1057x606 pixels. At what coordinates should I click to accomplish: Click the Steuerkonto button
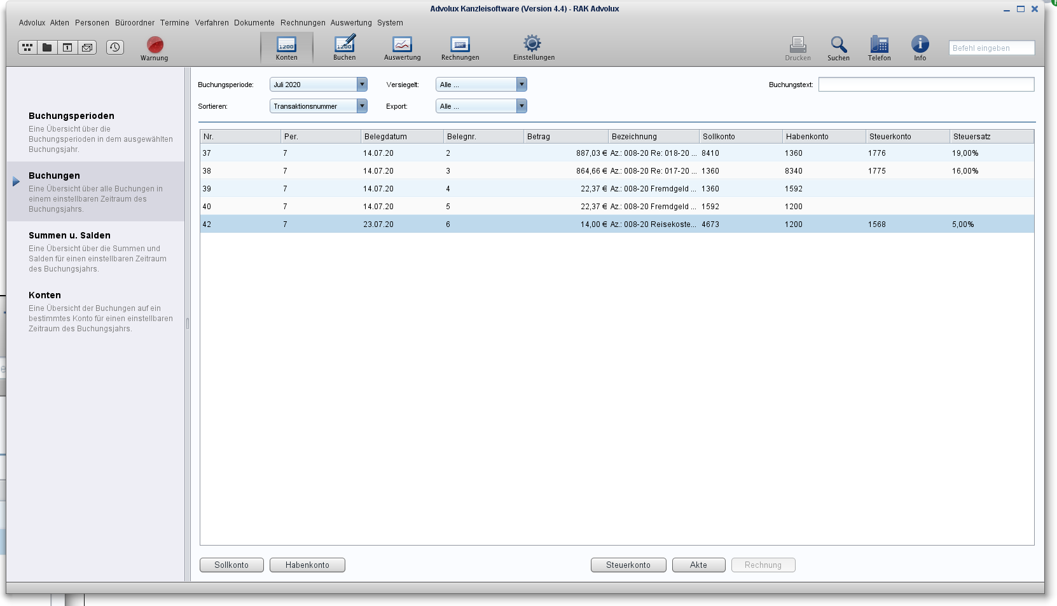pyautogui.click(x=628, y=565)
